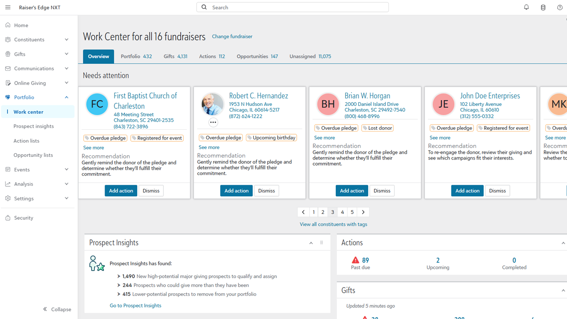
Task: Expand the Constituents sidebar menu
Action: 66,39
